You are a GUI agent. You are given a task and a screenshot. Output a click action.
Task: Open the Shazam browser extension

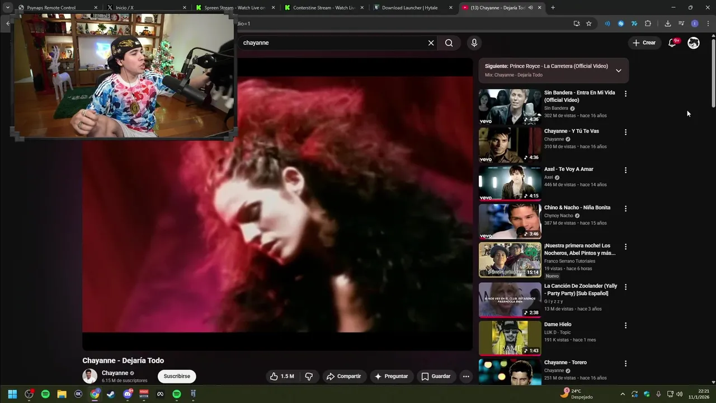[x=621, y=24]
